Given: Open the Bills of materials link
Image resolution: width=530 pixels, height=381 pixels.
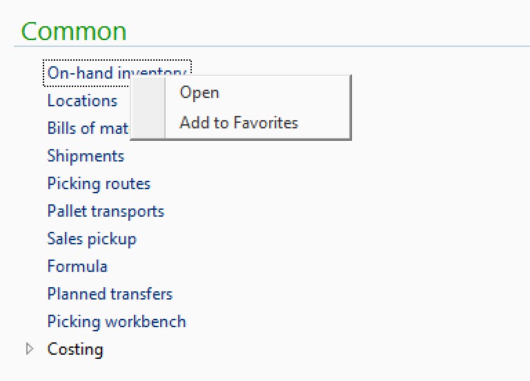Looking at the screenshot, I should pyautogui.click(x=87, y=128).
